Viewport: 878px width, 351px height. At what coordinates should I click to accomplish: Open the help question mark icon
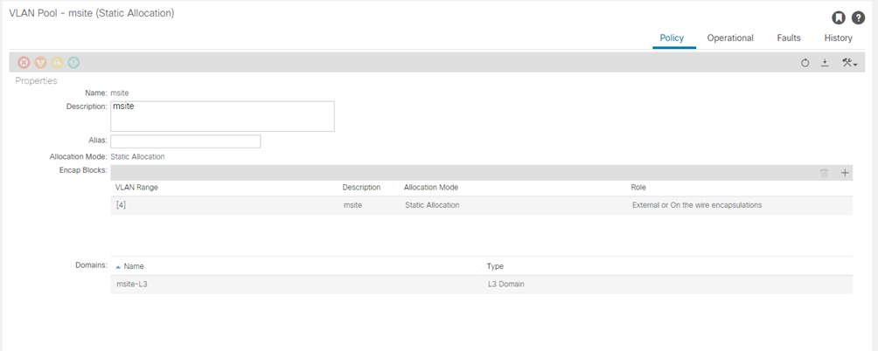click(x=858, y=18)
